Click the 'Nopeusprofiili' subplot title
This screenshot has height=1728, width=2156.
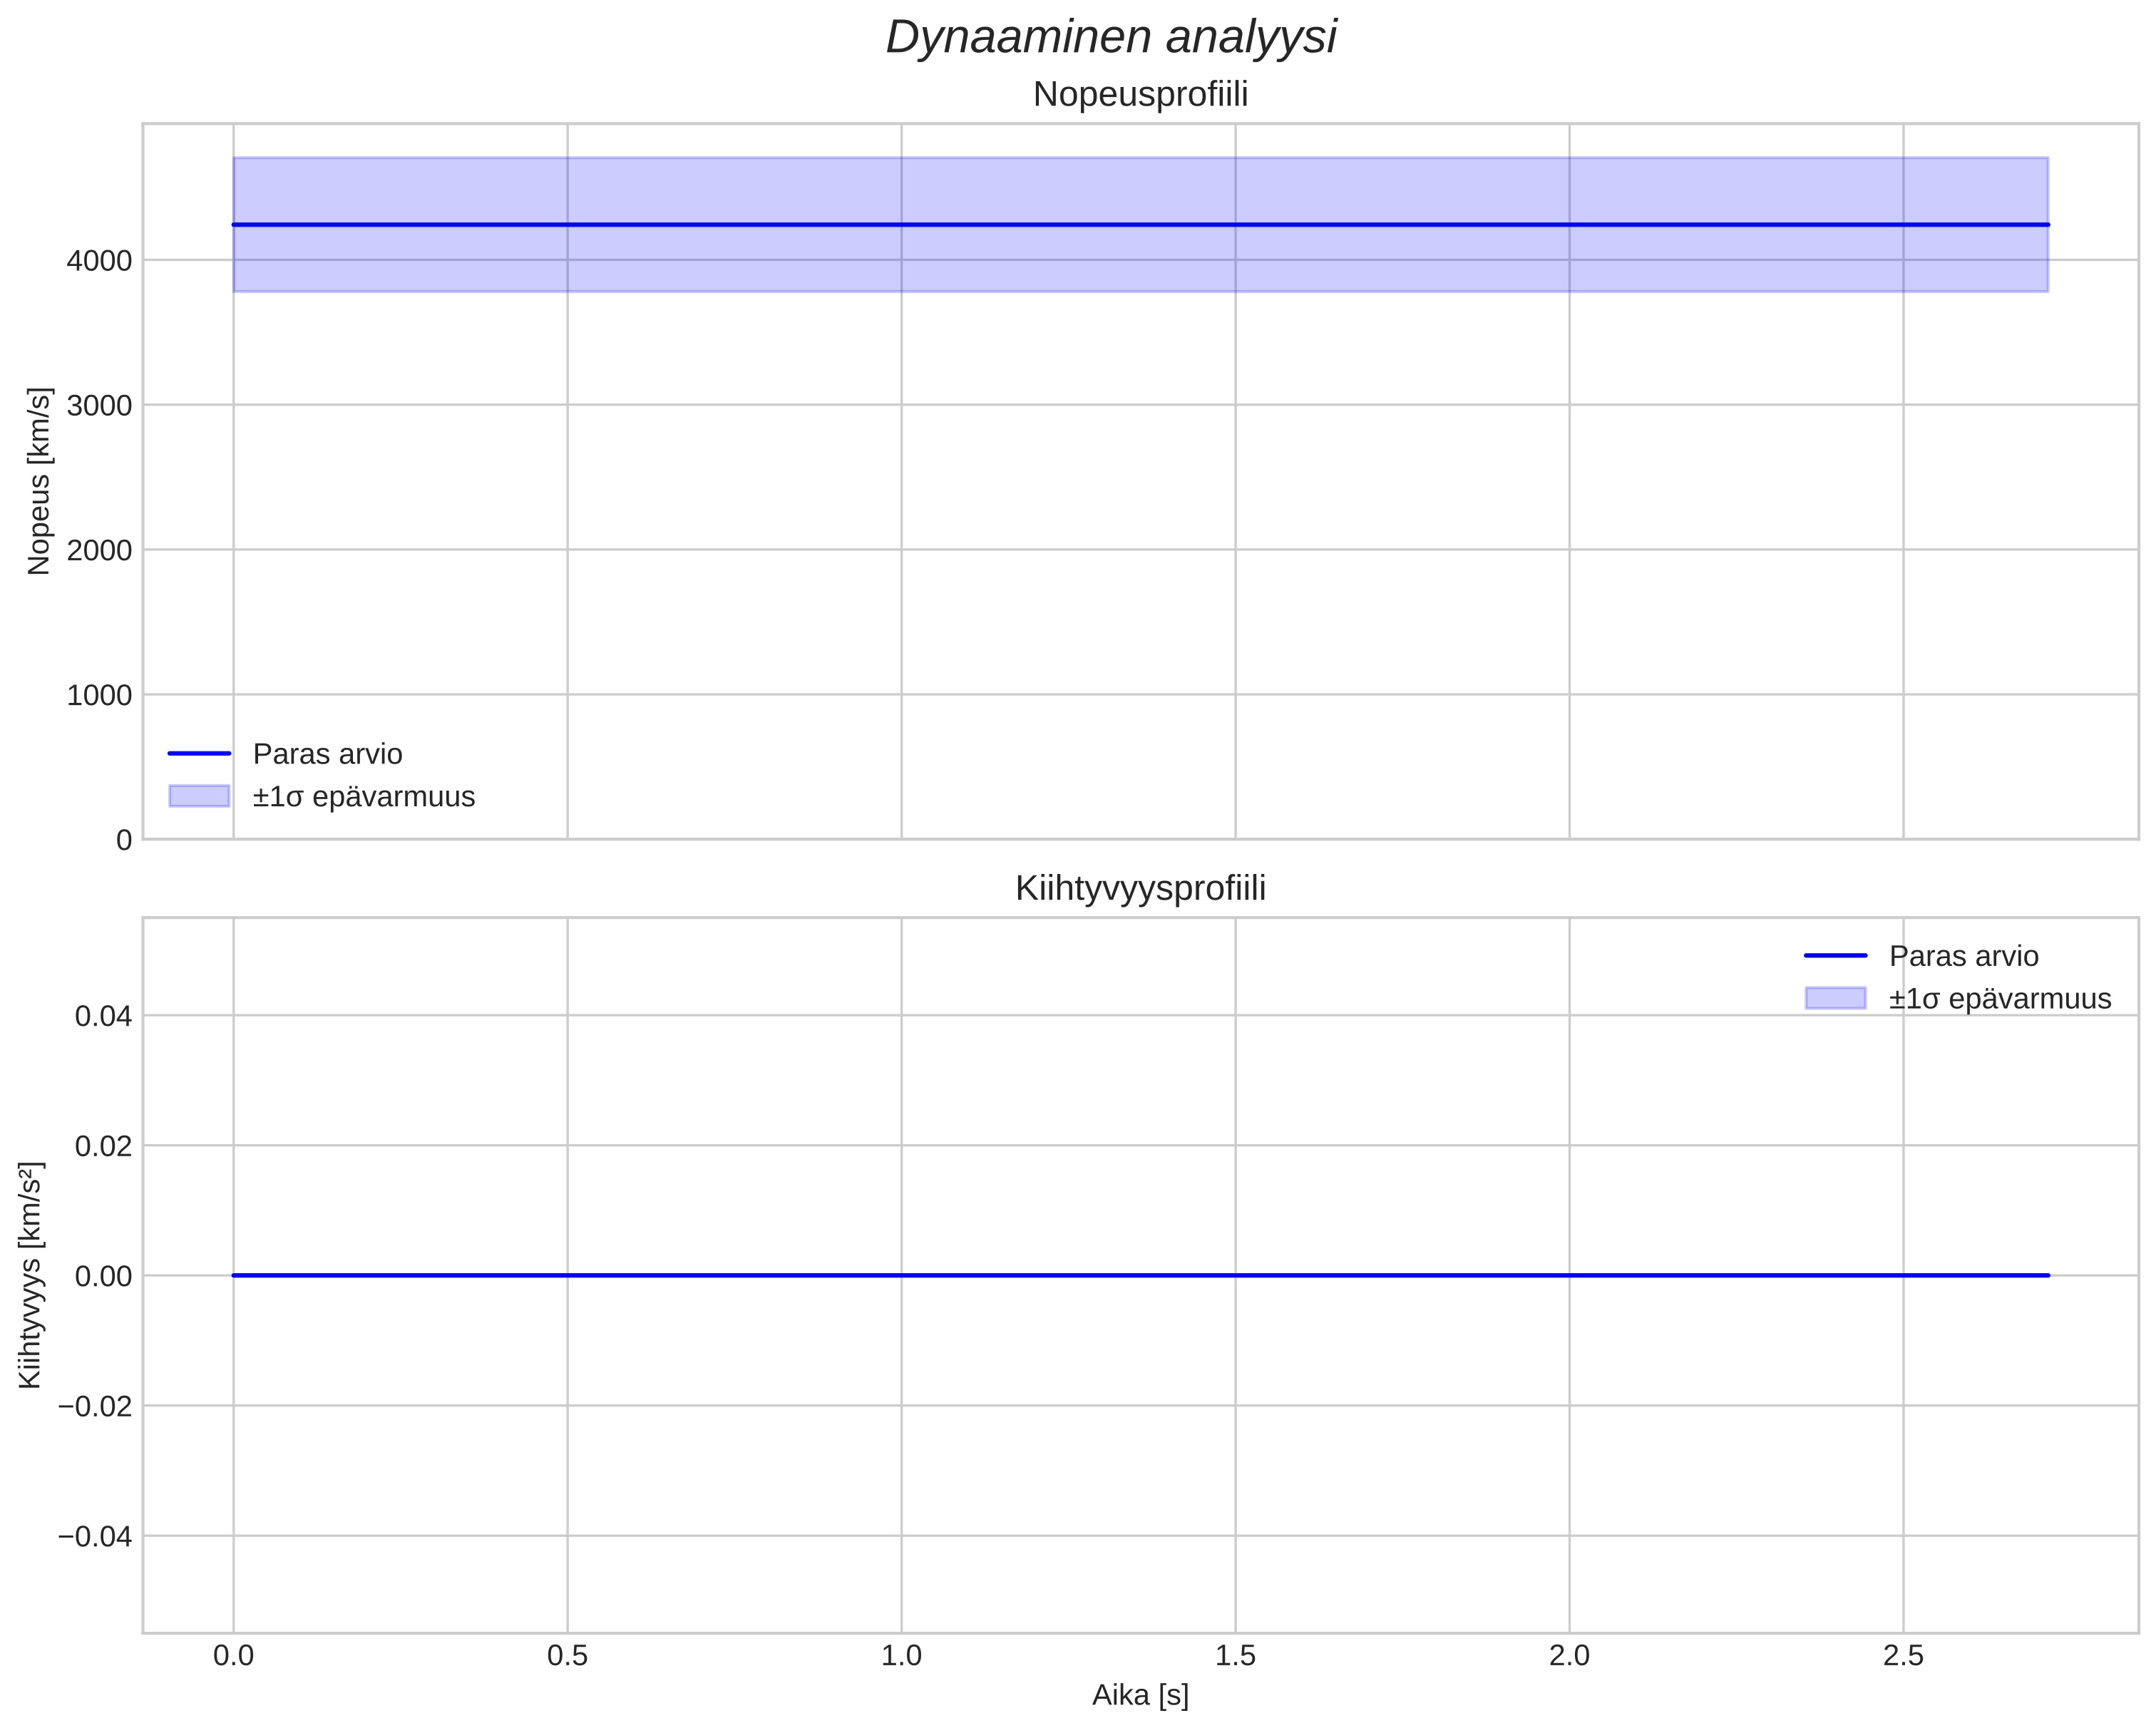tap(1140, 95)
